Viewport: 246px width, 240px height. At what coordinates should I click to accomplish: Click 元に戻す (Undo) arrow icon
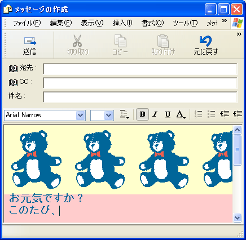pyautogui.click(x=205, y=41)
